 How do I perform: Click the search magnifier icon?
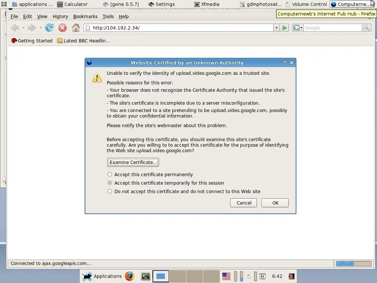366,28
